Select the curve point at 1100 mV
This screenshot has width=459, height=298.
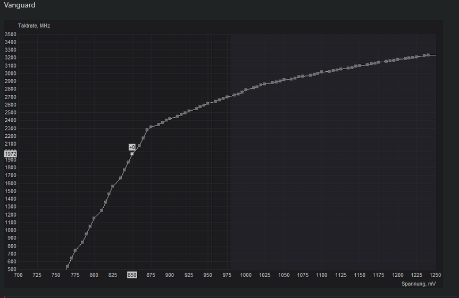click(321, 72)
